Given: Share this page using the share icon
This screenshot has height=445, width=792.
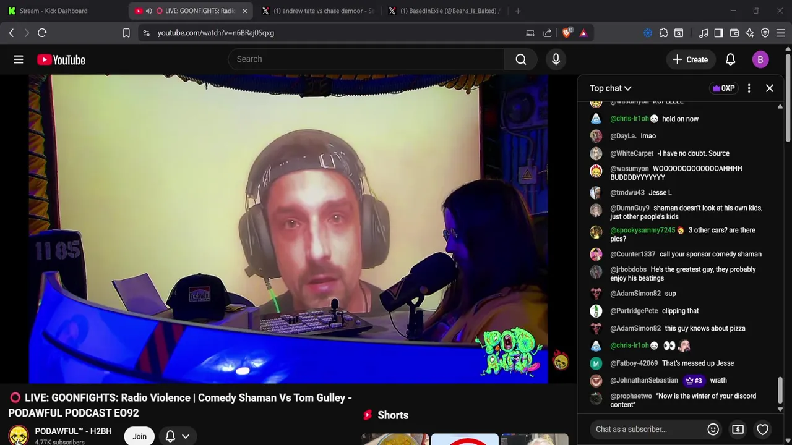Looking at the screenshot, I should (548, 33).
